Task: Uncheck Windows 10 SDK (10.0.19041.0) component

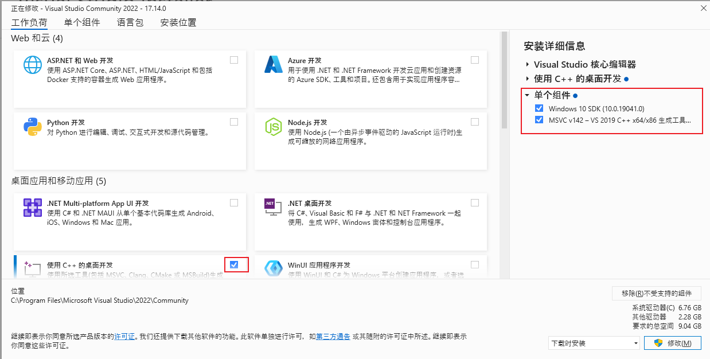Action: pos(539,108)
